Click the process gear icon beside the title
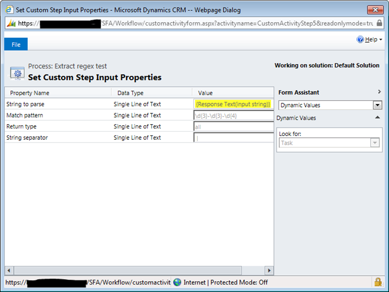Screen dimensions: 389x292 click(17, 73)
